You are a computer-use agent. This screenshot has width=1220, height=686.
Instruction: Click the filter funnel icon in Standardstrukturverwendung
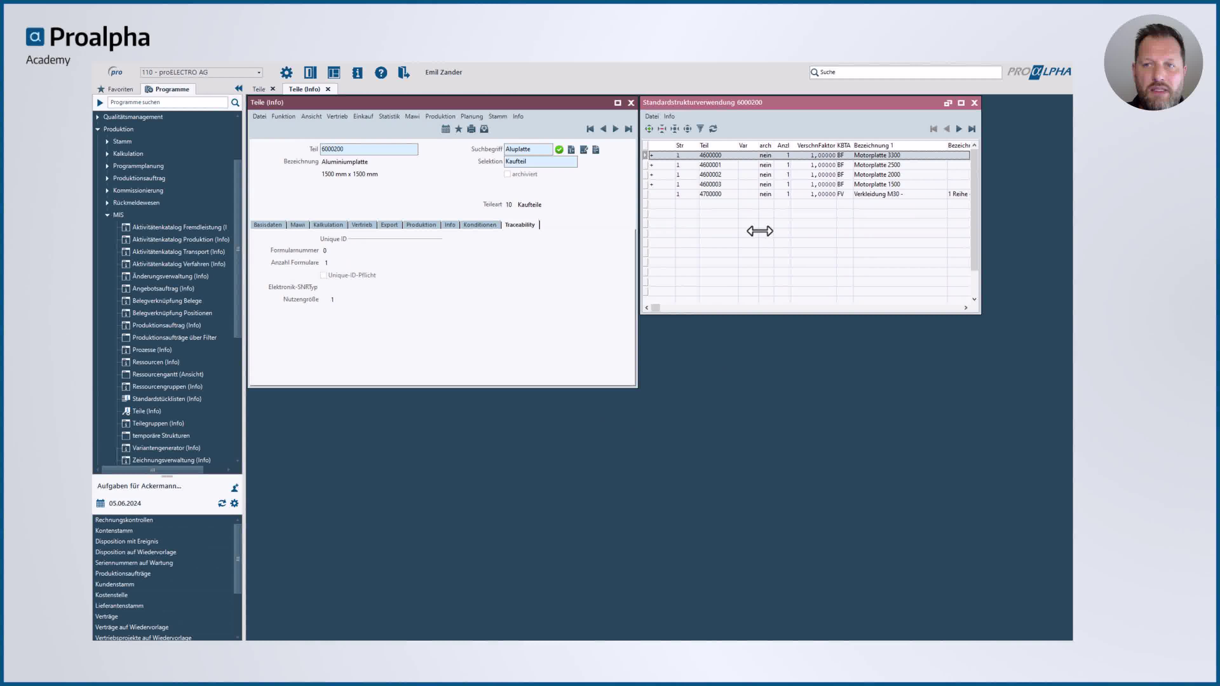point(700,129)
